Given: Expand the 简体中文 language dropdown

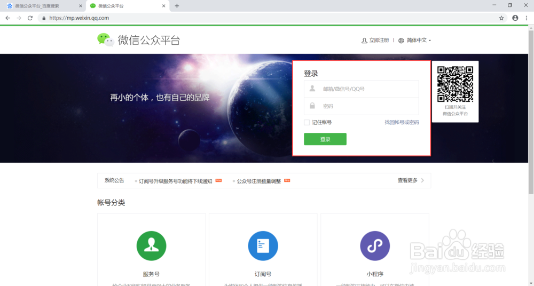Looking at the screenshot, I should 419,40.
